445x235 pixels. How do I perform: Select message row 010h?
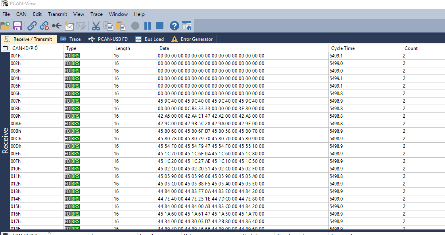click(x=227, y=169)
